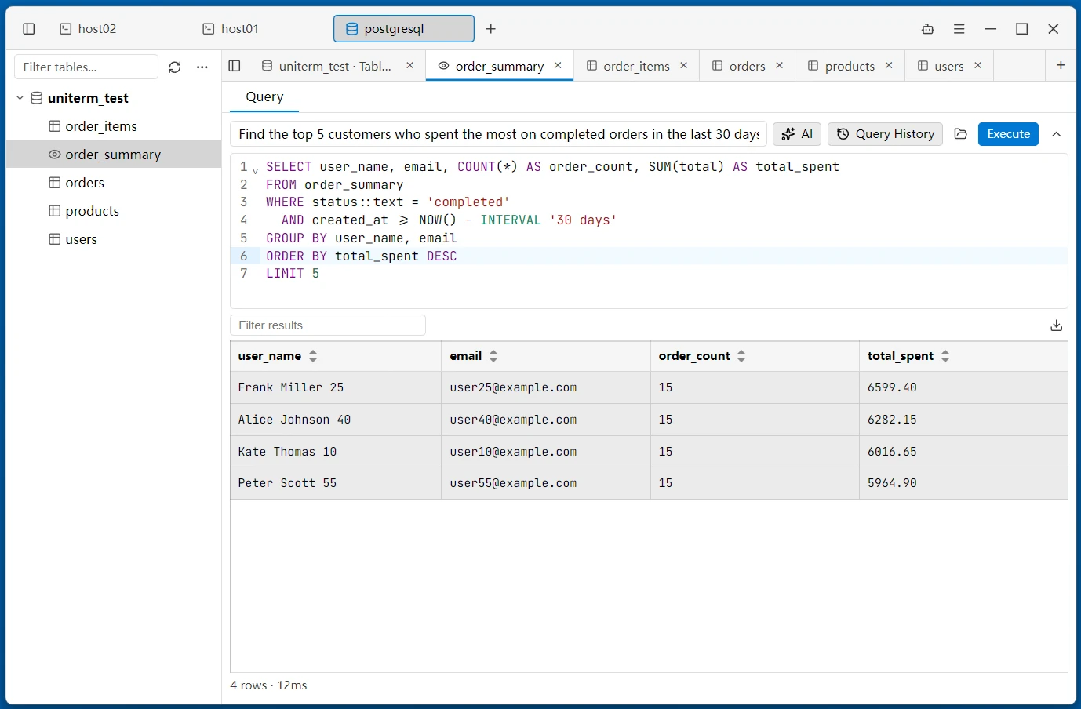This screenshot has width=1081, height=709.
Task: Add a new query tab
Action: click(x=1061, y=66)
